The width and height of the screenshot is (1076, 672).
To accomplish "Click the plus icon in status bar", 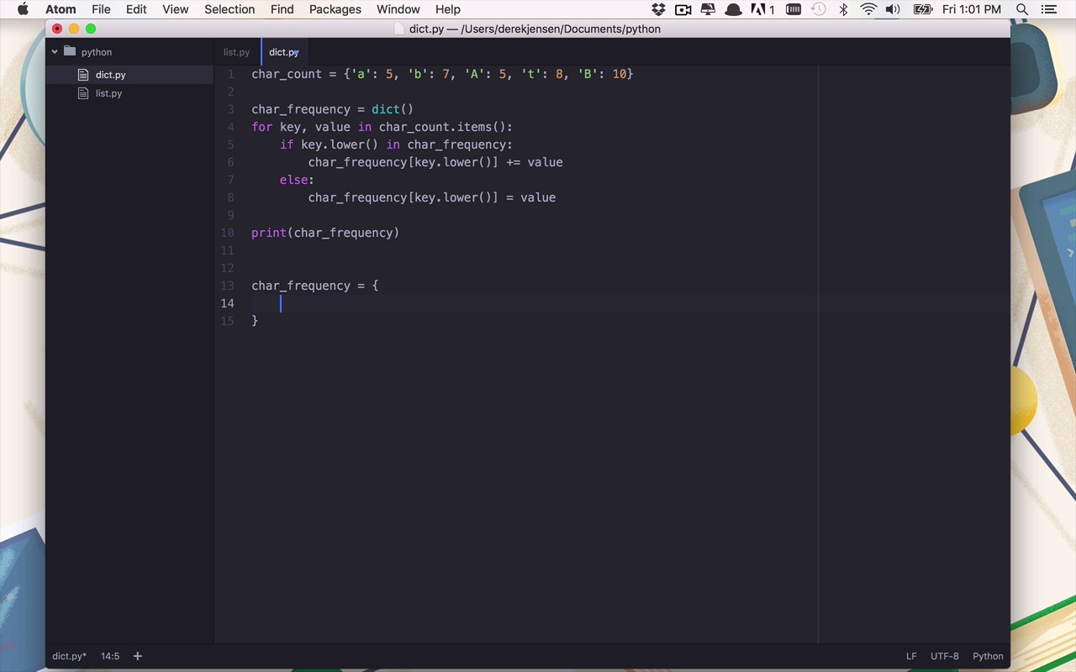I will [x=138, y=656].
